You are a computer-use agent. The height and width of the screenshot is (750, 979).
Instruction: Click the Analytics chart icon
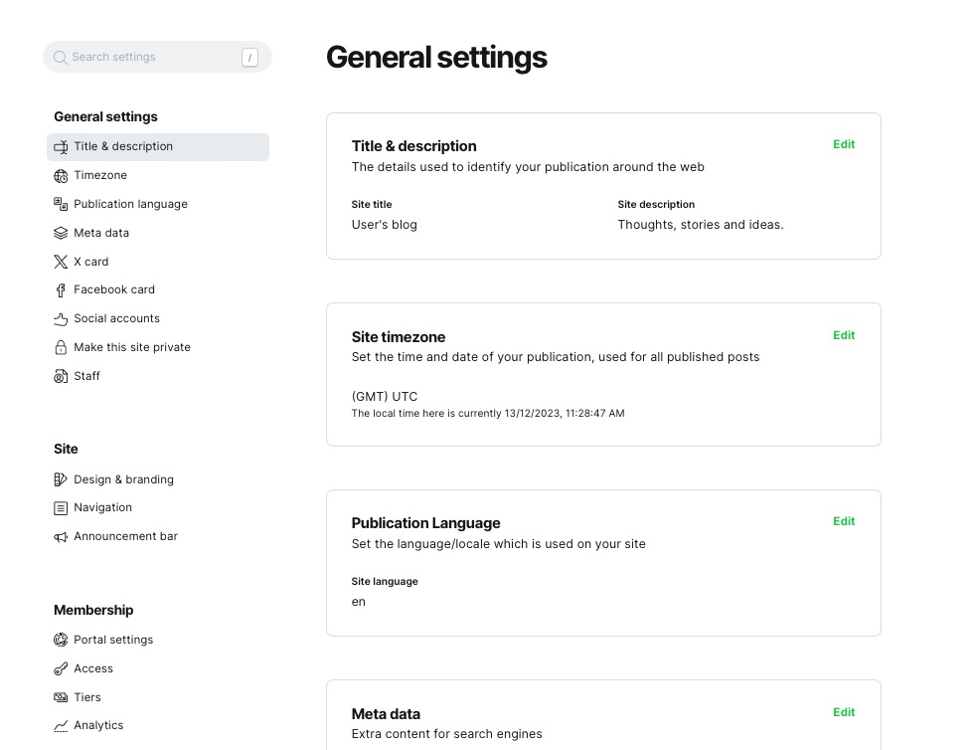tap(61, 725)
